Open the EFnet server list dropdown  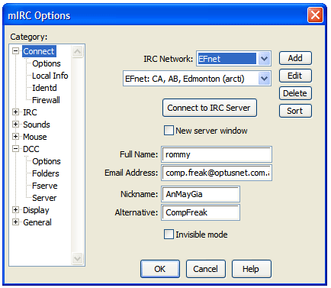(264, 79)
